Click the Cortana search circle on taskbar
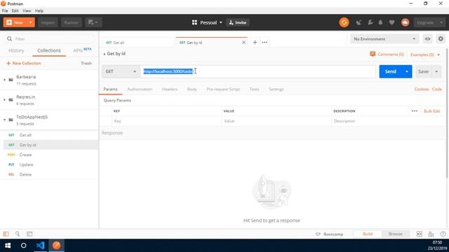Viewport: 449px width, 252px height. (x=23, y=246)
